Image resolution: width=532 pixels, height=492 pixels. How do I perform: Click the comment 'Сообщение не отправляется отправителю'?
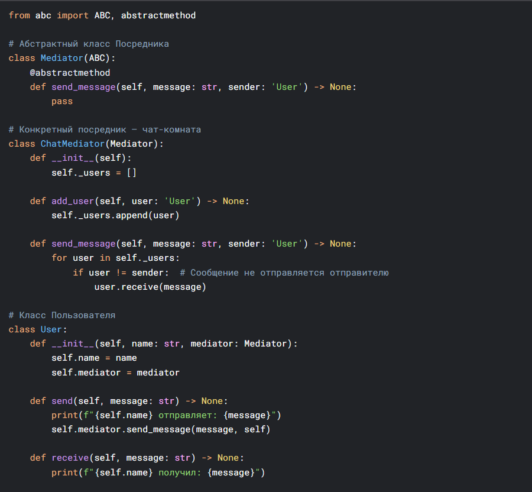pos(290,273)
